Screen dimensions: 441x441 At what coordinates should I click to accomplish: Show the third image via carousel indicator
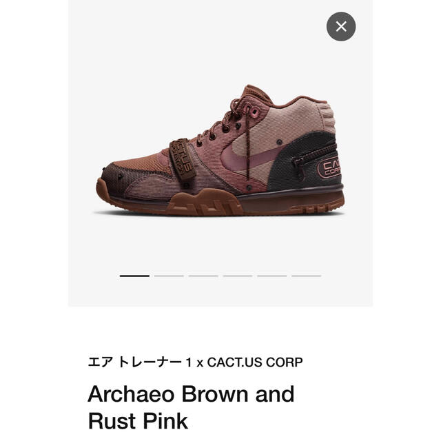(x=203, y=276)
